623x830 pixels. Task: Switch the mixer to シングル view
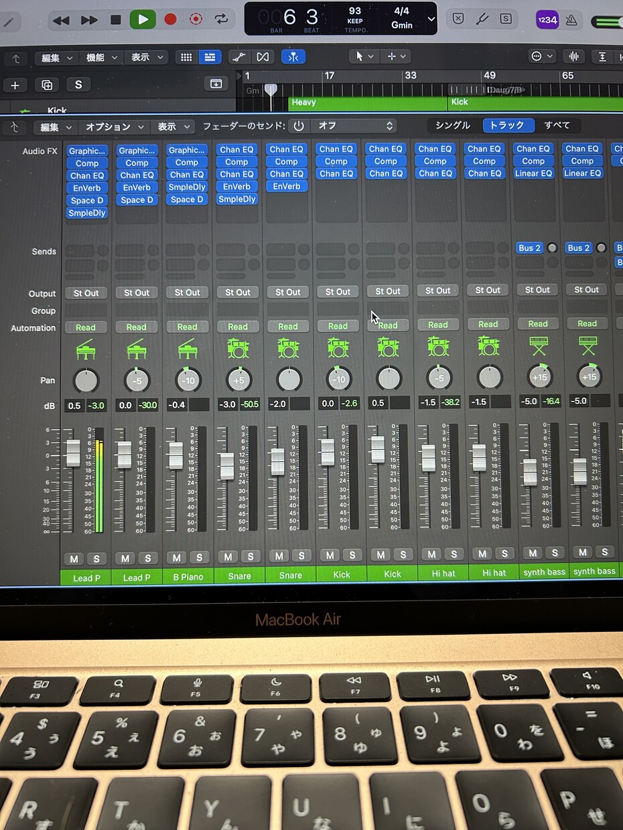(x=453, y=125)
